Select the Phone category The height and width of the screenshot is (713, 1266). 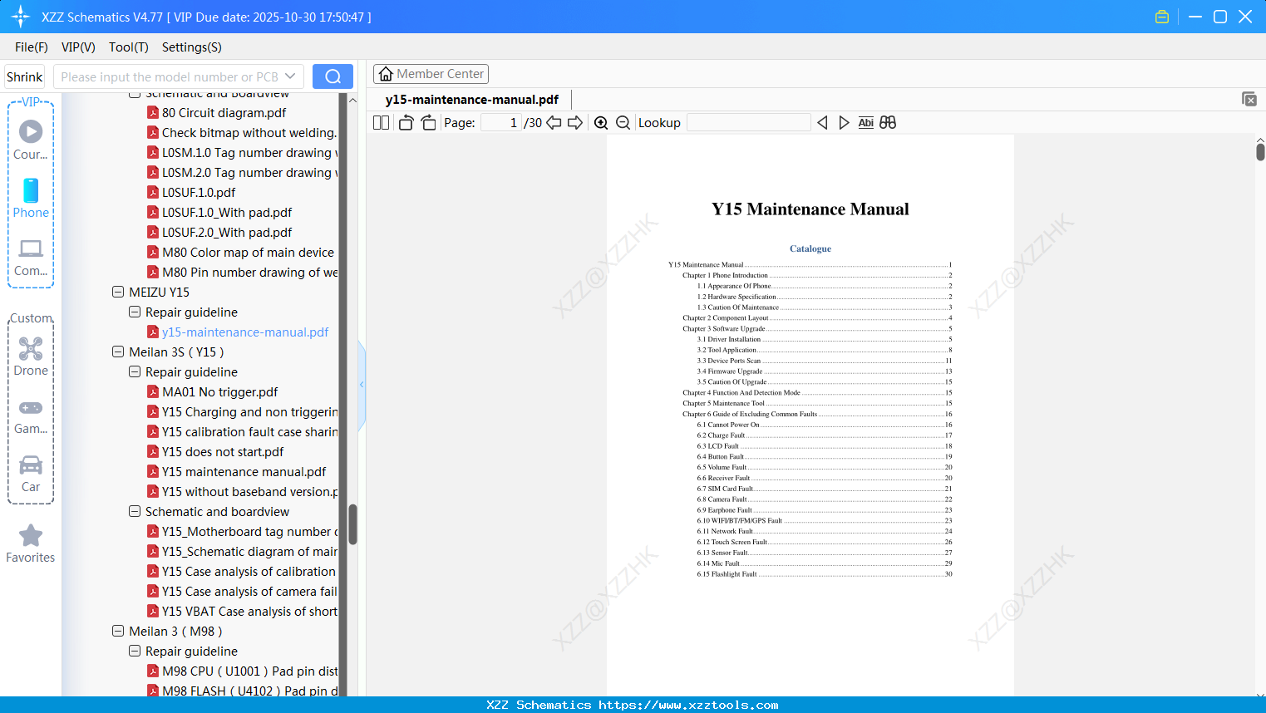coord(31,198)
